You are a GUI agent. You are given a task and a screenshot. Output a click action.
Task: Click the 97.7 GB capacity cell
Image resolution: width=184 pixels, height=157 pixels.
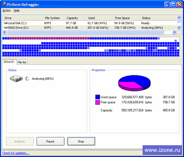point(71,23)
